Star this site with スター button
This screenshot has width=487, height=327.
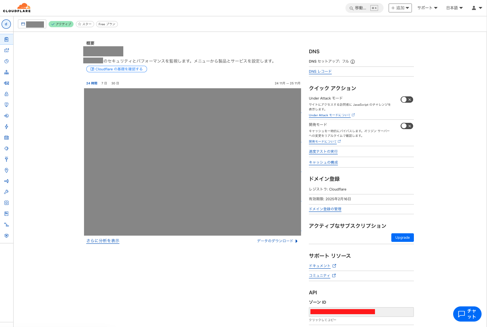click(x=85, y=24)
